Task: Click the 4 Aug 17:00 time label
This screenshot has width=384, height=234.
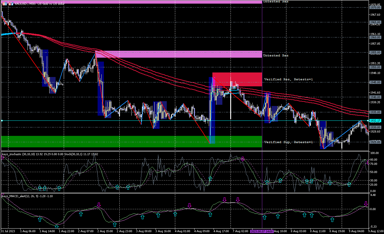Action: (x=221, y=231)
